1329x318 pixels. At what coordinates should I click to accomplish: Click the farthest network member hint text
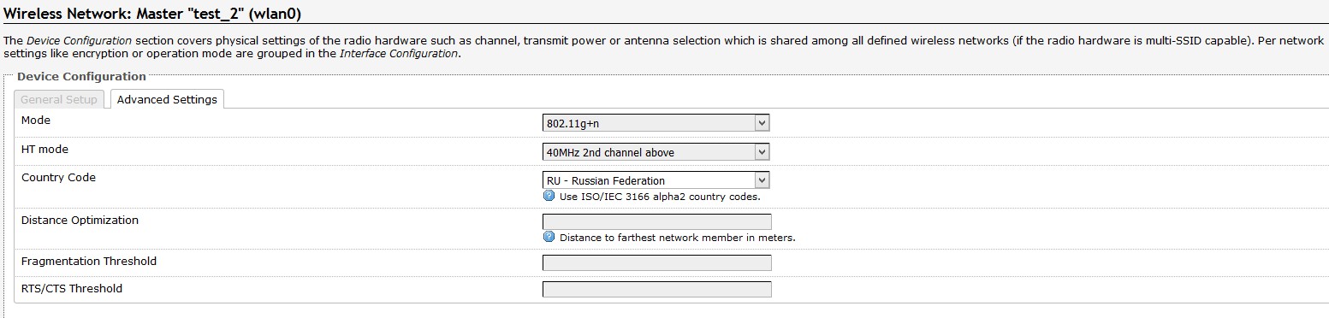[678, 238]
